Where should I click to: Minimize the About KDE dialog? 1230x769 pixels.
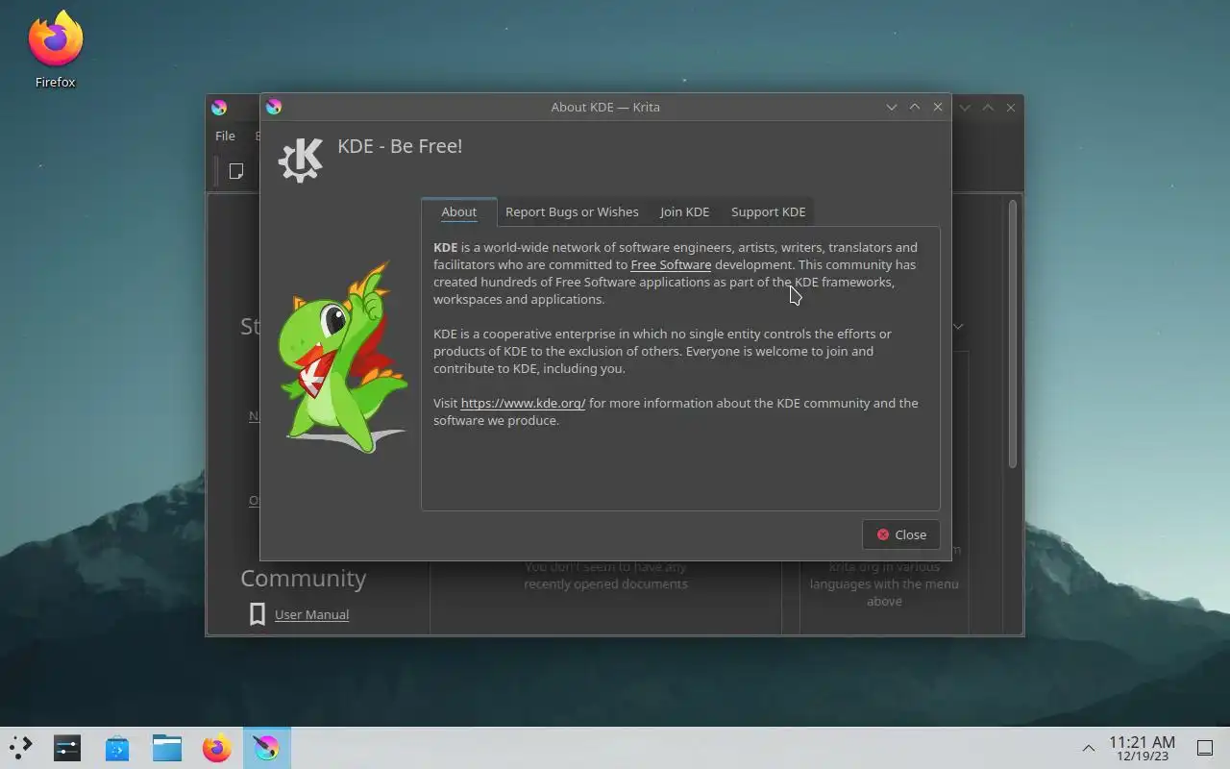[892, 107]
